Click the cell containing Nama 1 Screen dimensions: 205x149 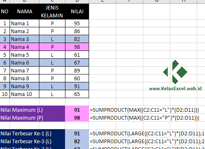click(x=24, y=23)
